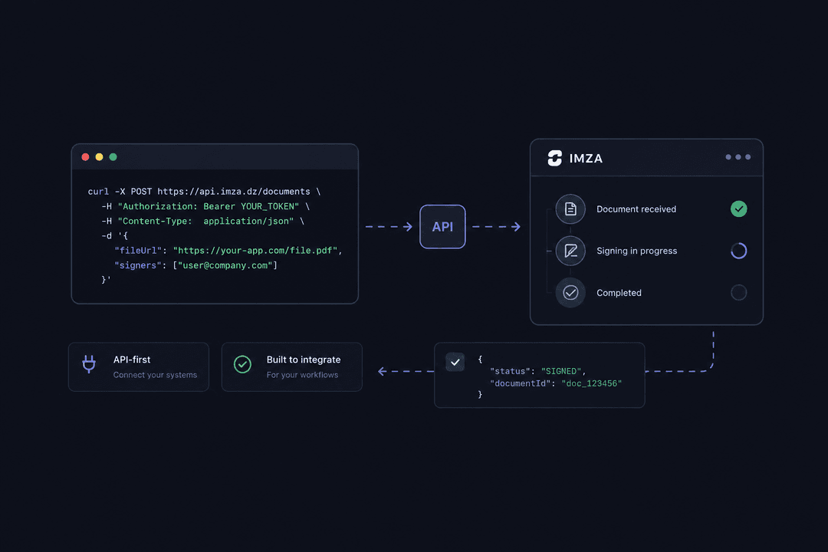The image size is (828, 552).
Task: Click the green check icon on Built to integrate
Action: pyautogui.click(x=242, y=364)
